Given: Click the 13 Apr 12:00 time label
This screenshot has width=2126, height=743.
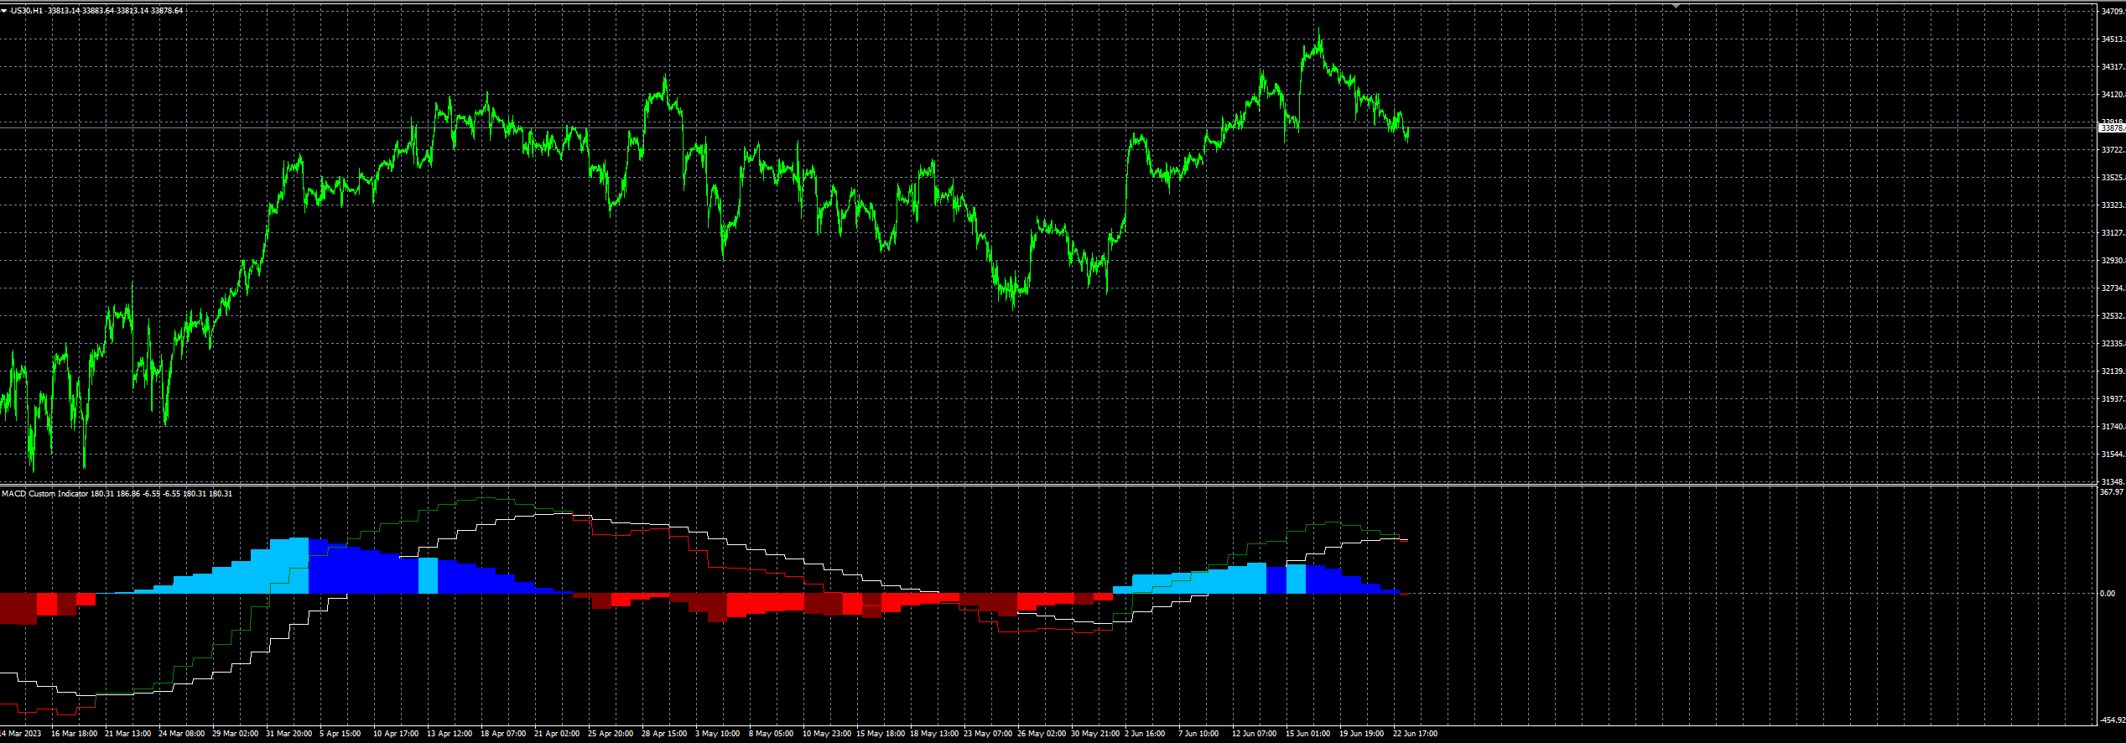Looking at the screenshot, I should (x=450, y=734).
